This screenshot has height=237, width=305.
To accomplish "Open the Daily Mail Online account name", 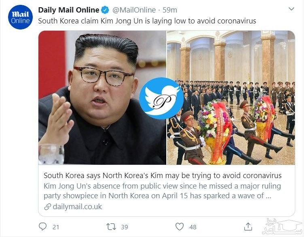I will (x=69, y=10).
